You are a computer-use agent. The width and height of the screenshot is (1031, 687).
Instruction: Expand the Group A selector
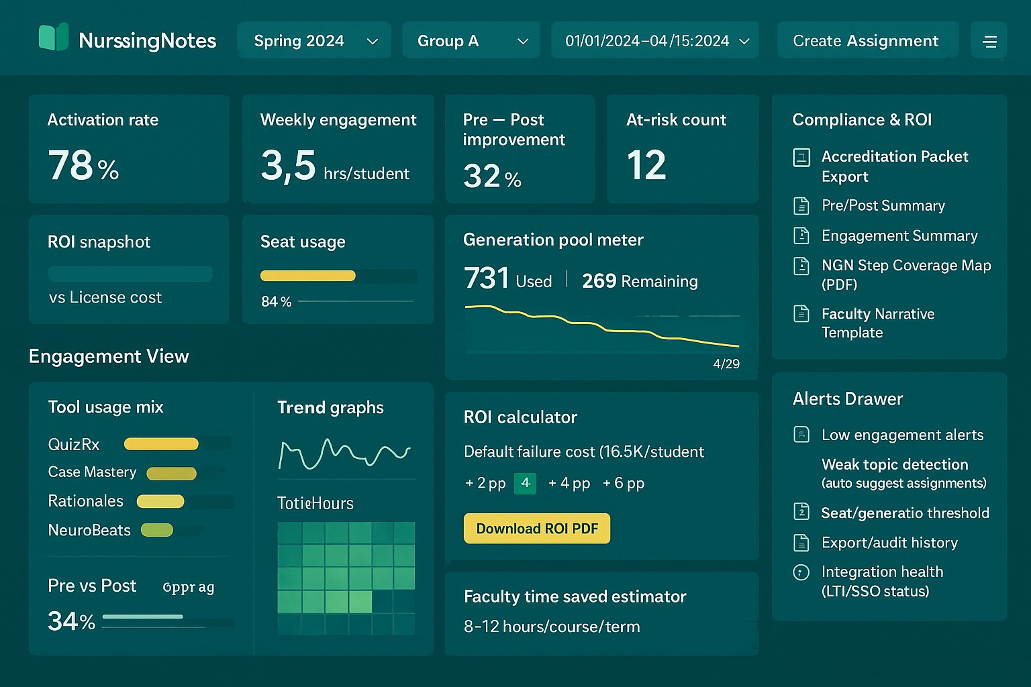click(471, 40)
